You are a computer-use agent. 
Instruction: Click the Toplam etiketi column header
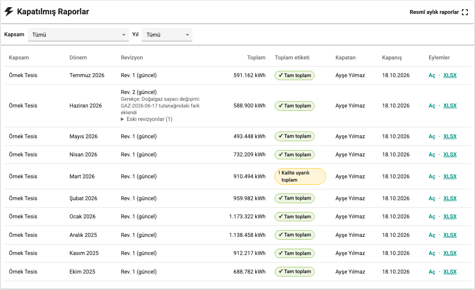[292, 57]
